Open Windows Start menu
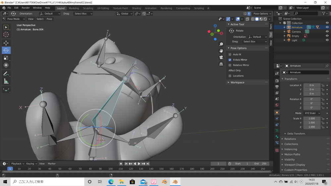The image size is (331, 186). (5, 182)
